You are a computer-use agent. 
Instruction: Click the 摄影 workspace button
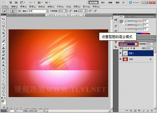(117, 3)
